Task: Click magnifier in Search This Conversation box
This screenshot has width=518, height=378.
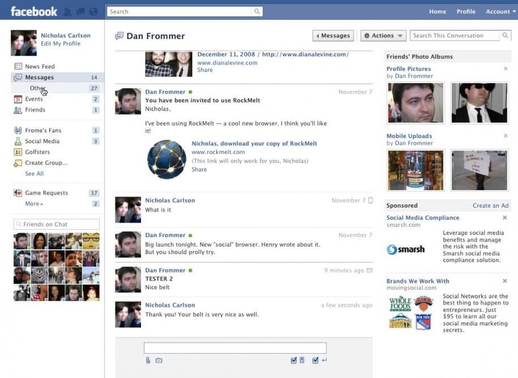Action: click(x=505, y=35)
